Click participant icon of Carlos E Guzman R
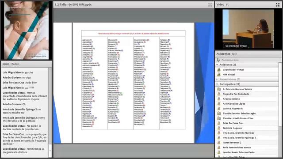The height and width of the screenshot is (159, 283). 219,109
